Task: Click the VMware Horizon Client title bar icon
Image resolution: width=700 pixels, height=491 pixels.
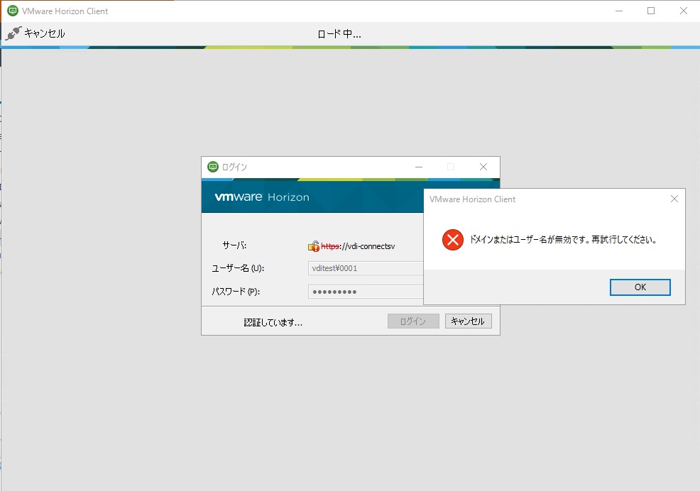Action: [x=13, y=11]
